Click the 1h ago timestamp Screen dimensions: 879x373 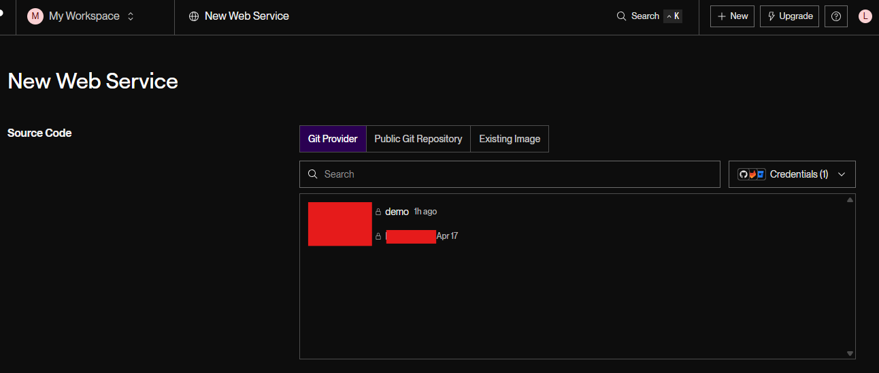point(425,212)
